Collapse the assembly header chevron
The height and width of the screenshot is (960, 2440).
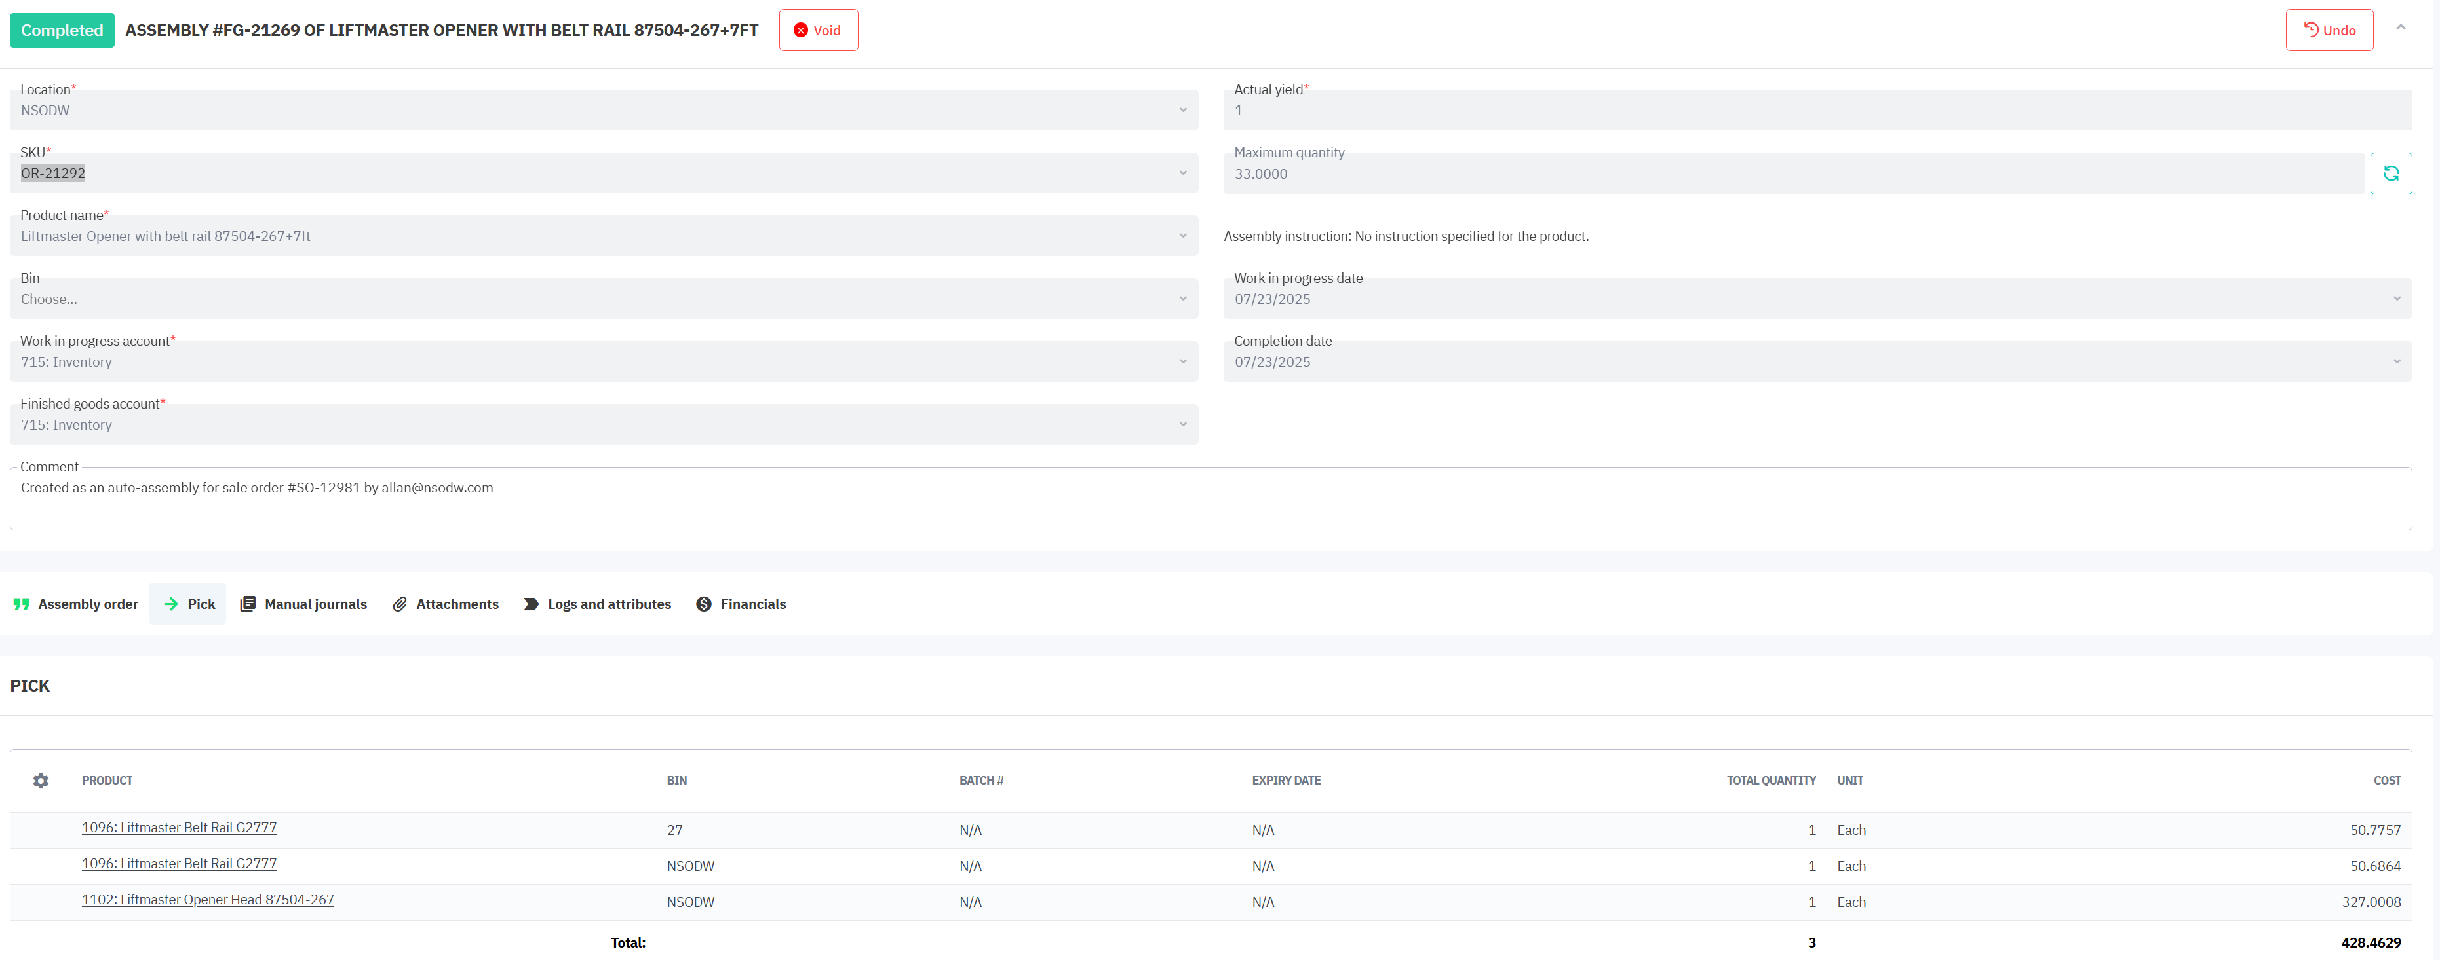[2400, 28]
